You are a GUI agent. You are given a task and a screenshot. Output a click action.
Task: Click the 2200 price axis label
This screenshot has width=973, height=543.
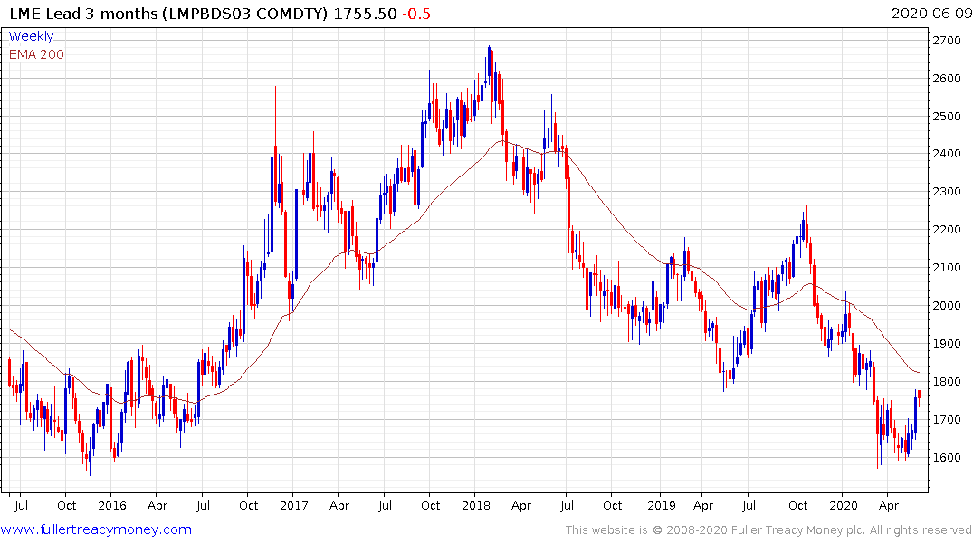pos(947,230)
